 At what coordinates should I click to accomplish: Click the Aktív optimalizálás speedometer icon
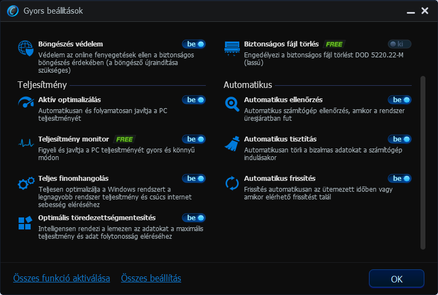(x=26, y=102)
